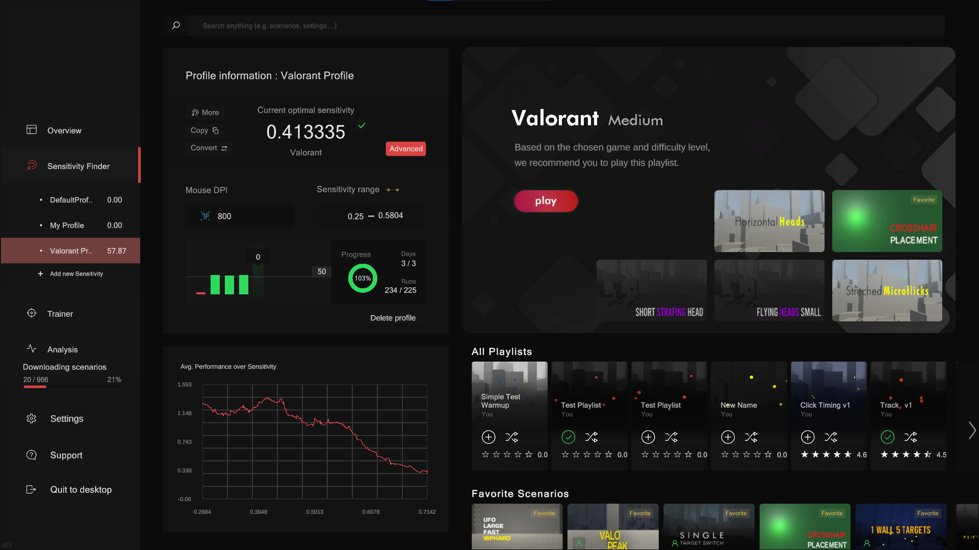
Task: Click add plus icon on Click Timing v1
Action: (x=808, y=437)
